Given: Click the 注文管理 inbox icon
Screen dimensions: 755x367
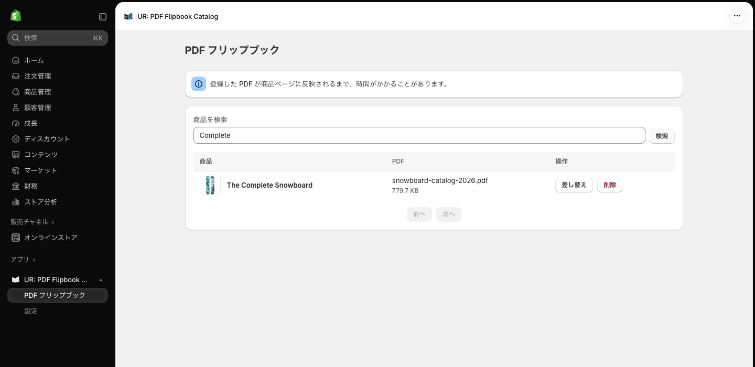Looking at the screenshot, I should click(16, 76).
